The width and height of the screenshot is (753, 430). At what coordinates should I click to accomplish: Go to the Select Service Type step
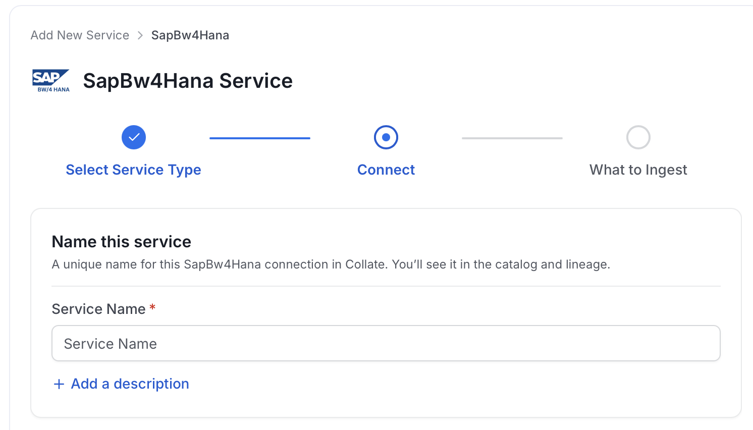pos(133,170)
